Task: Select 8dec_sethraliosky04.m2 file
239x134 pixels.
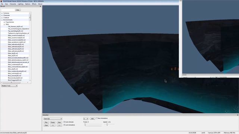Action: click(x=16, y=51)
